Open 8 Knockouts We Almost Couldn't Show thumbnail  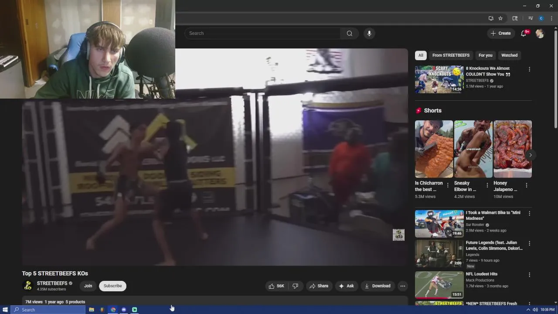[x=439, y=79]
